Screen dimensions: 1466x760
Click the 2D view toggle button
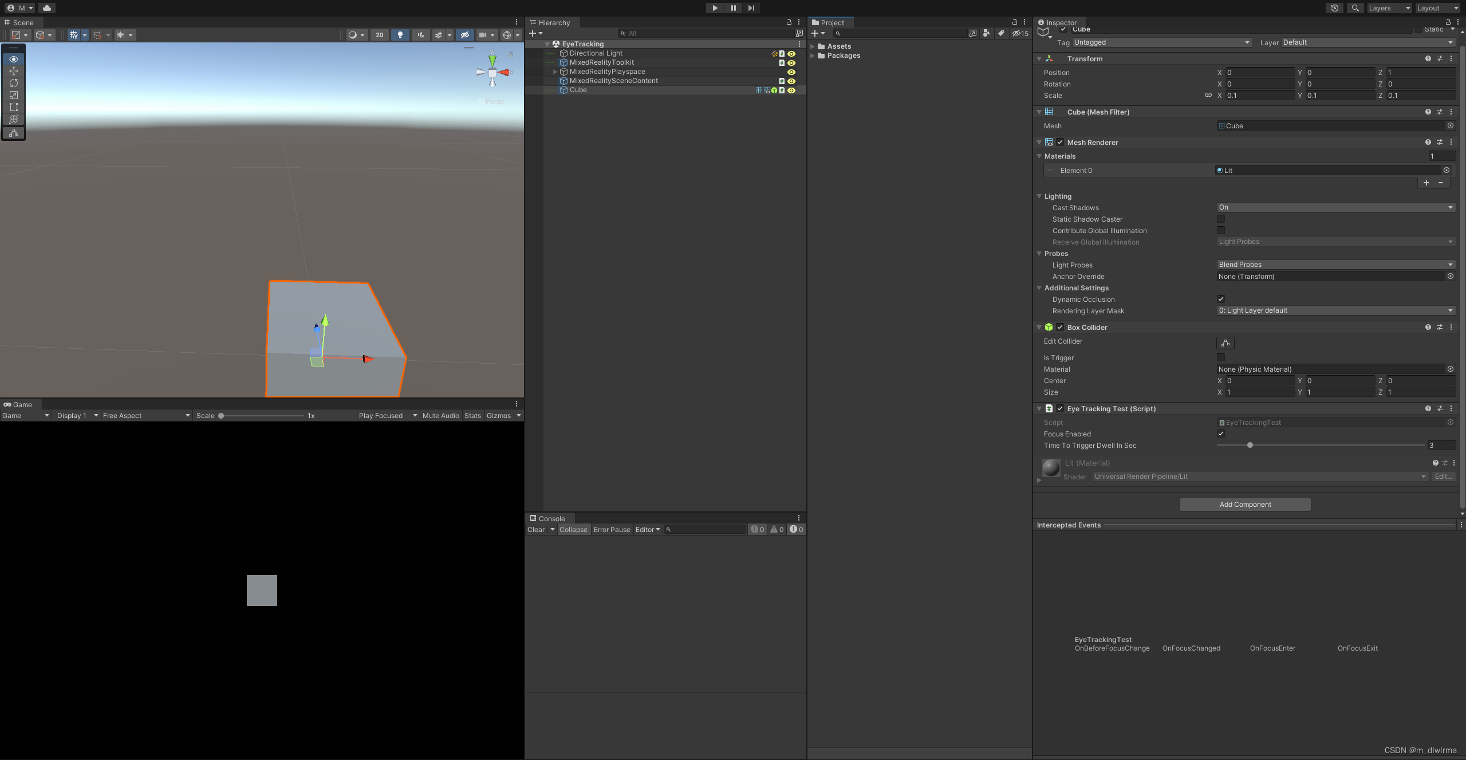point(380,35)
